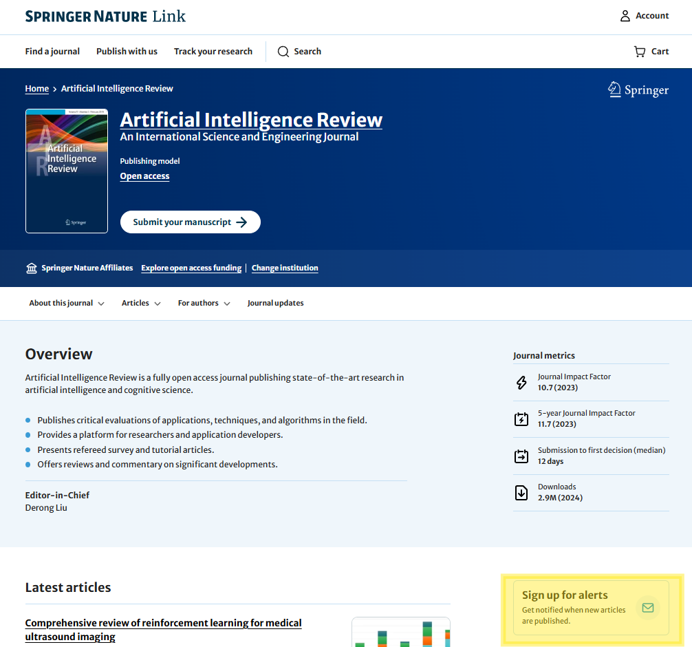Screen dimensions: 692x647
Task: Open Find a journal menu
Action: click(x=52, y=51)
